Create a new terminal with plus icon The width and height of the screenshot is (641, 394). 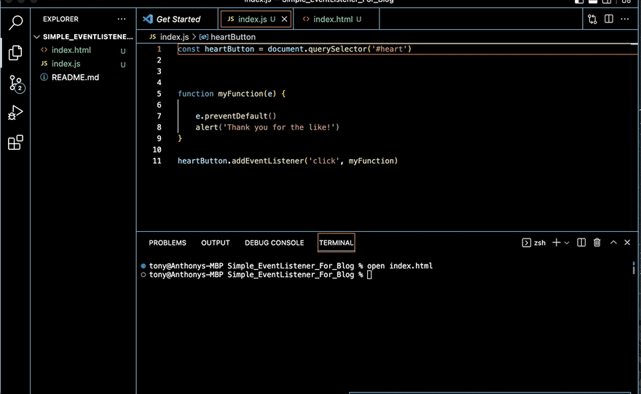pos(556,243)
